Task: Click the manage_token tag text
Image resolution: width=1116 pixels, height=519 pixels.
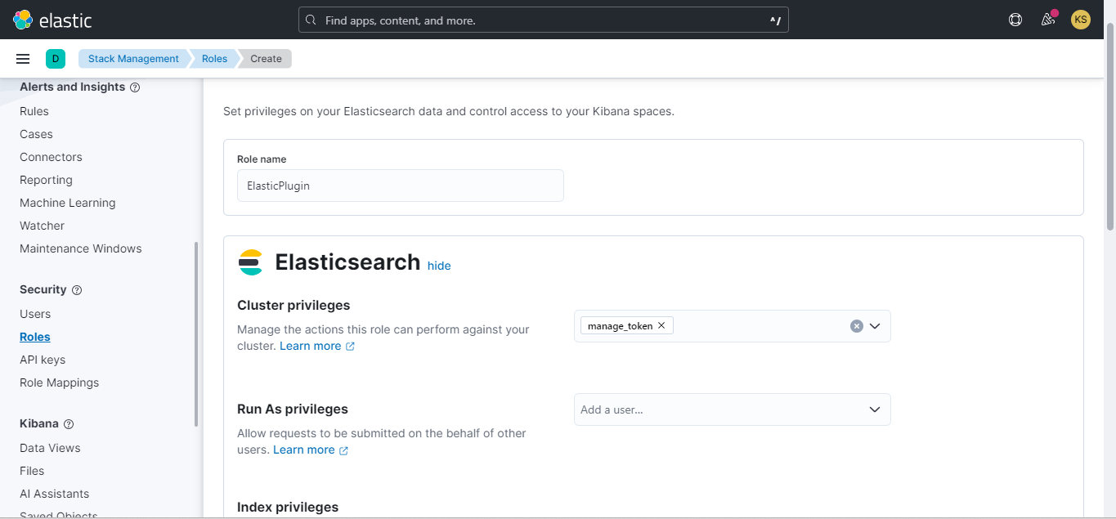Action: coord(621,325)
